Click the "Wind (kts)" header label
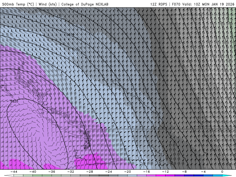 (x=47, y=4)
